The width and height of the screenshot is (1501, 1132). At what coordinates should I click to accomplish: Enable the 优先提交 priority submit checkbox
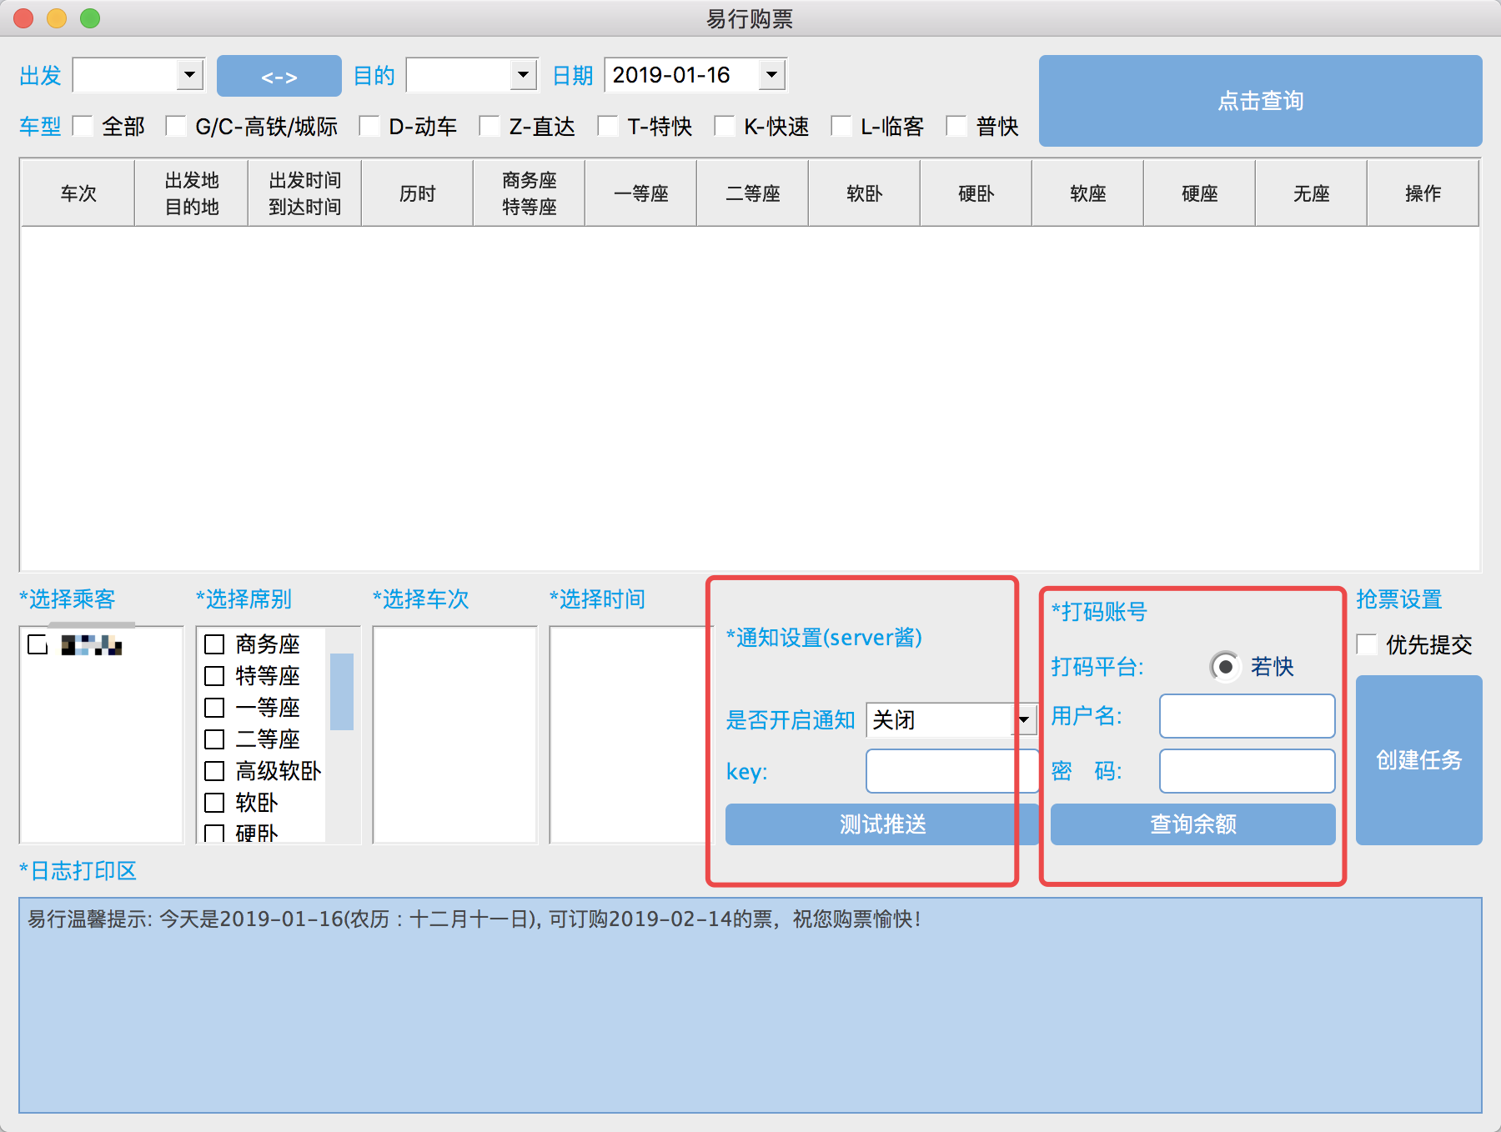pos(1367,644)
